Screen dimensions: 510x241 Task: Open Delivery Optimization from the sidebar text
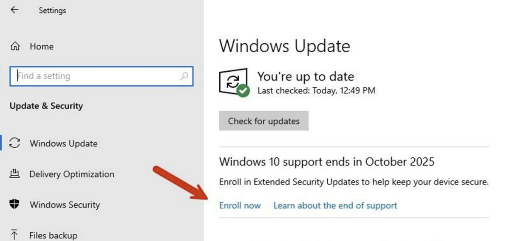click(71, 174)
